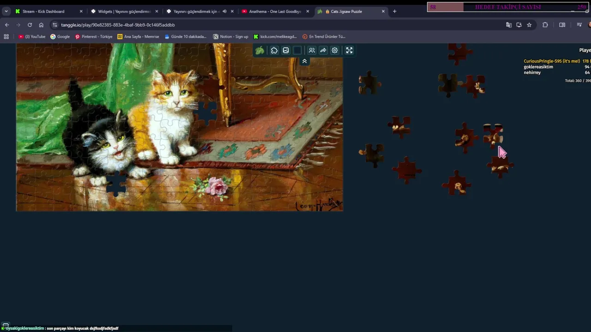Open the kick.com/melikeagd bookmark
This screenshot has width=591, height=332.
(x=275, y=36)
